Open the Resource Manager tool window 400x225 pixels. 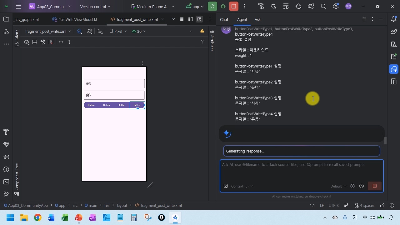pos(6,32)
